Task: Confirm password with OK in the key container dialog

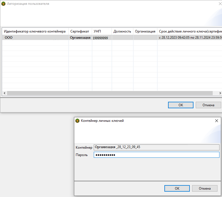Action: click(x=177, y=188)
